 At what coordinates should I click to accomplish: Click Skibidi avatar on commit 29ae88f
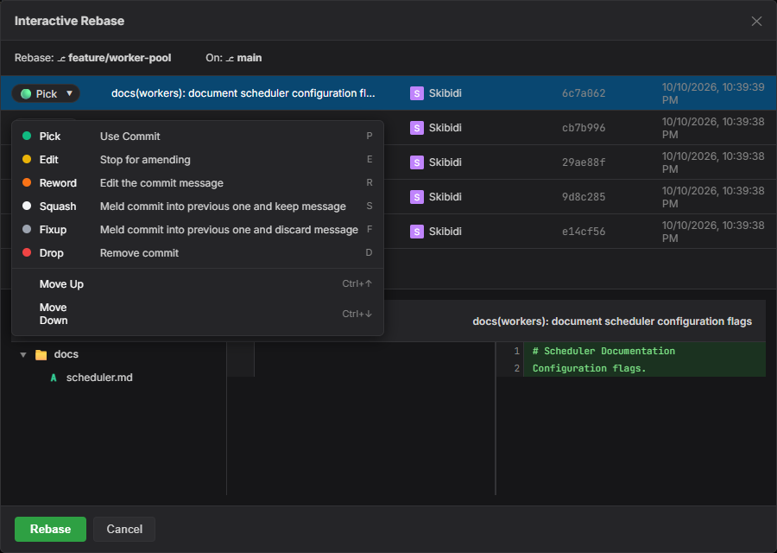coord(417,162)
